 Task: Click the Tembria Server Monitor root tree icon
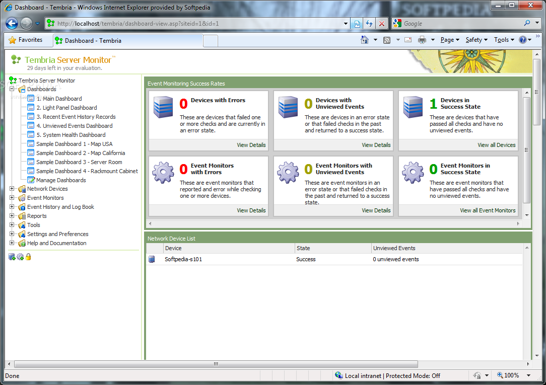13,81
